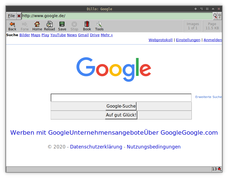The width and height of the screenshot is (228, 178).
Task: Open the Tools wrench icon
Action: [99, 24]
